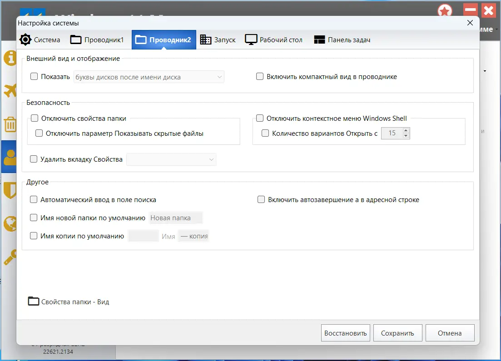
Task: Tick Имя новой папки по умолчанию
Action: pos(34,218)
